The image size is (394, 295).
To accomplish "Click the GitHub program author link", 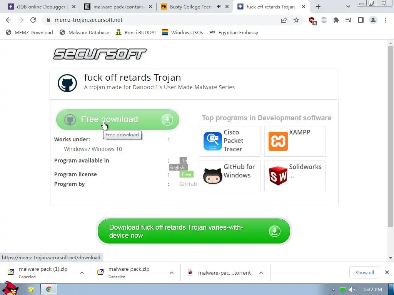I will [188, 184].
